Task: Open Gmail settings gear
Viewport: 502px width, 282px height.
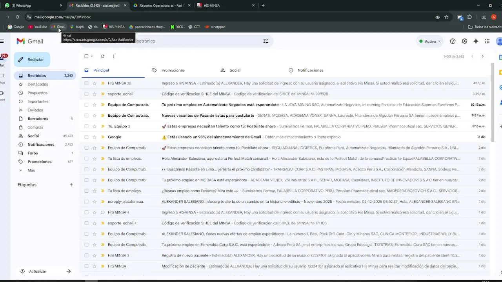Action: (464, 41)
